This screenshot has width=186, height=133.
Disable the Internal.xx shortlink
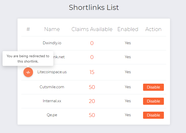pyautogui.click(x=153, y=101)
